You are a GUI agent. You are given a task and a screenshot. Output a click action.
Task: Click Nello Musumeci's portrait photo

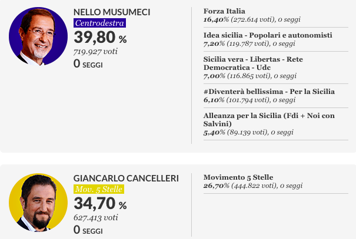point(38,36)
